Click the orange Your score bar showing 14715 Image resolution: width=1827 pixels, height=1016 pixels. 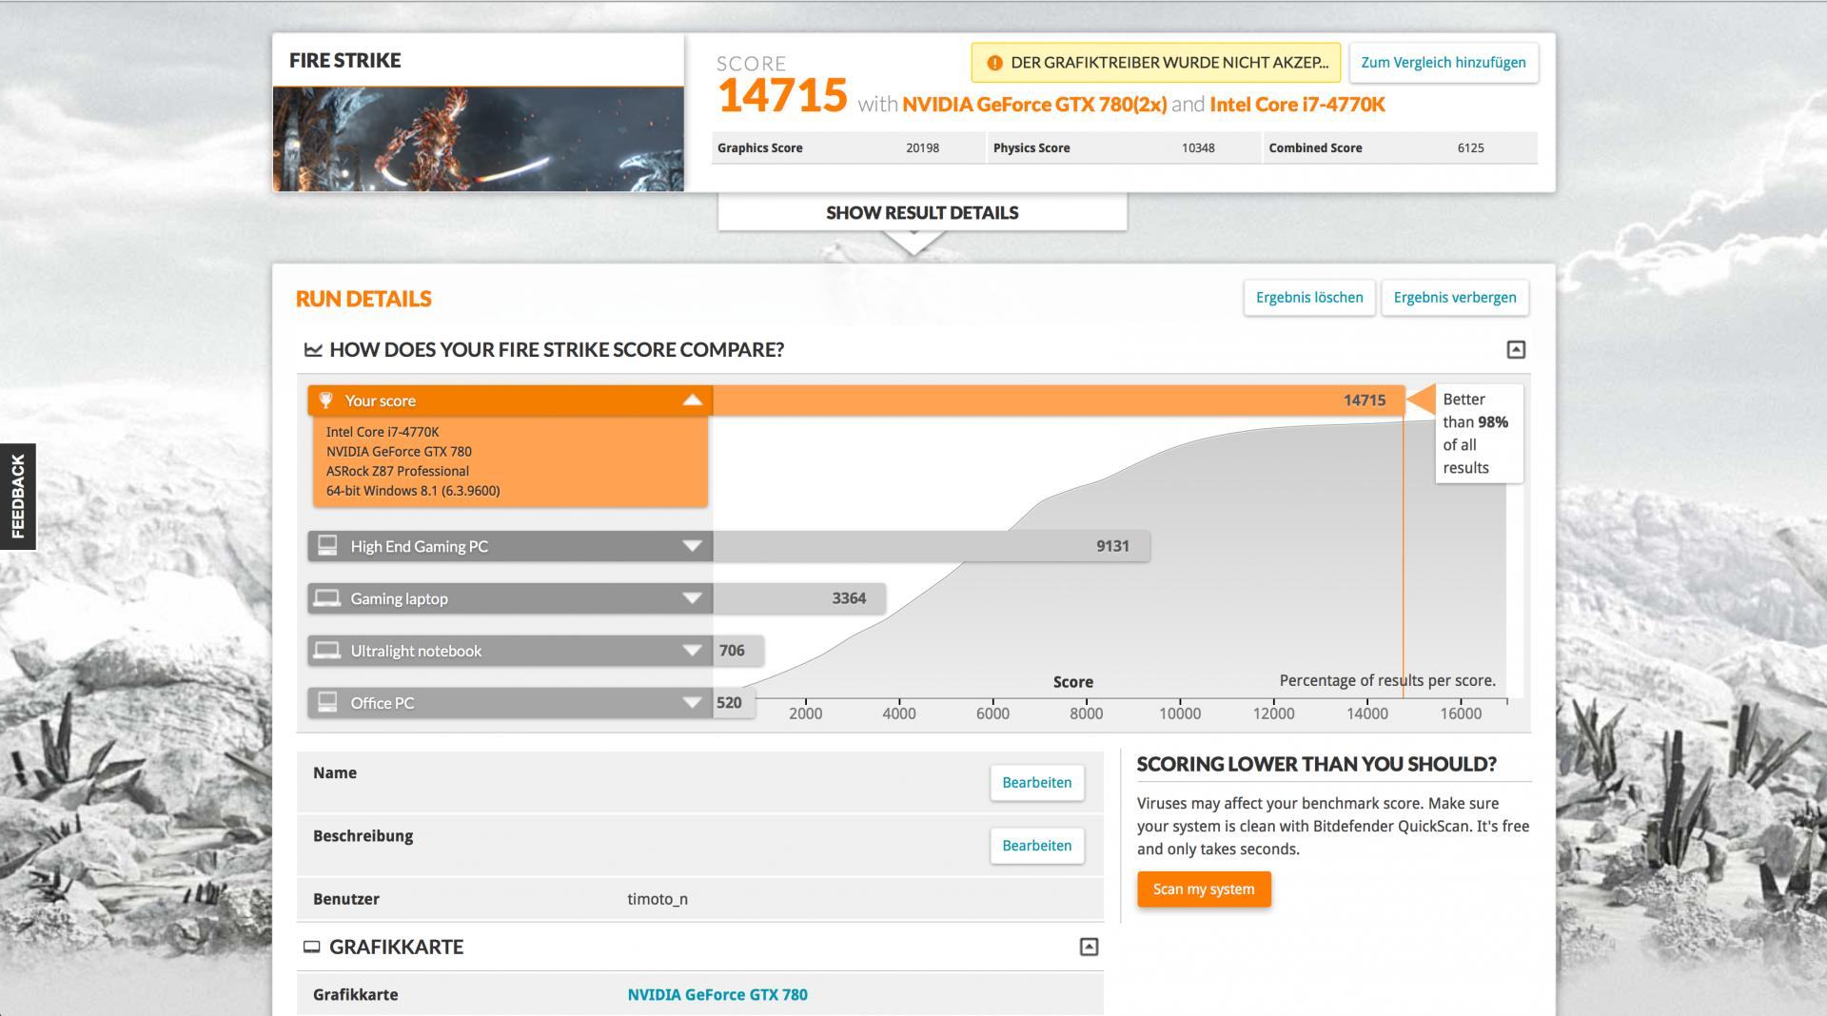1058,401
